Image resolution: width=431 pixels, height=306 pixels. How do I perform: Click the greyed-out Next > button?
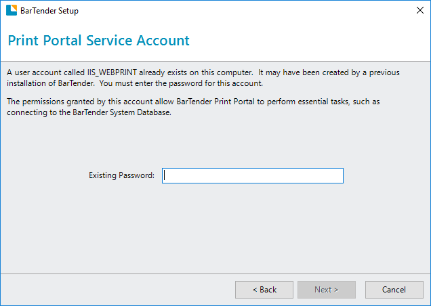click(327, 290)
